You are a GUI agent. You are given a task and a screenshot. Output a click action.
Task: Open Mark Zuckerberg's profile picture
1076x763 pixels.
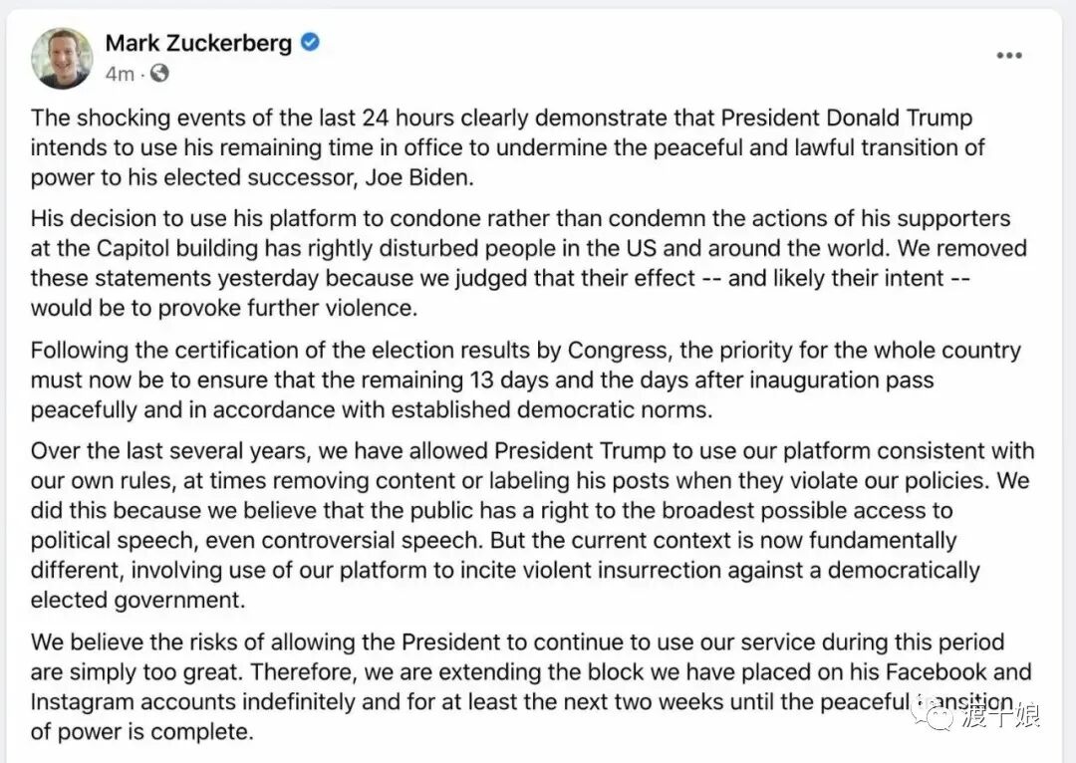[x=62, y=59]
